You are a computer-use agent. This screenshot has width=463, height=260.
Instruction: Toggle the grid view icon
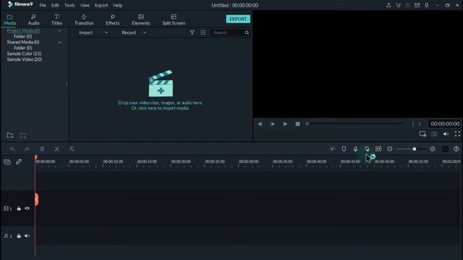tap(203, 32)
